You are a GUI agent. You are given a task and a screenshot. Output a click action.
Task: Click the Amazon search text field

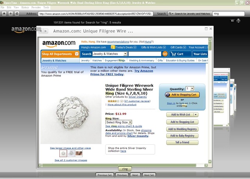point(145,54)
